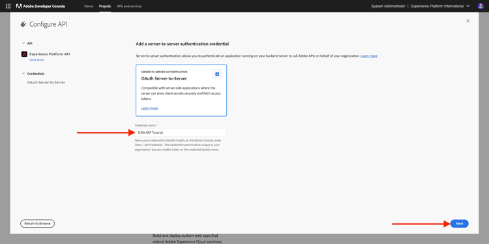The height and width of the screenshot is (244, 489).
Task: Click the 'Add a server-to-server authentication credential' heading
Action: 183,44
